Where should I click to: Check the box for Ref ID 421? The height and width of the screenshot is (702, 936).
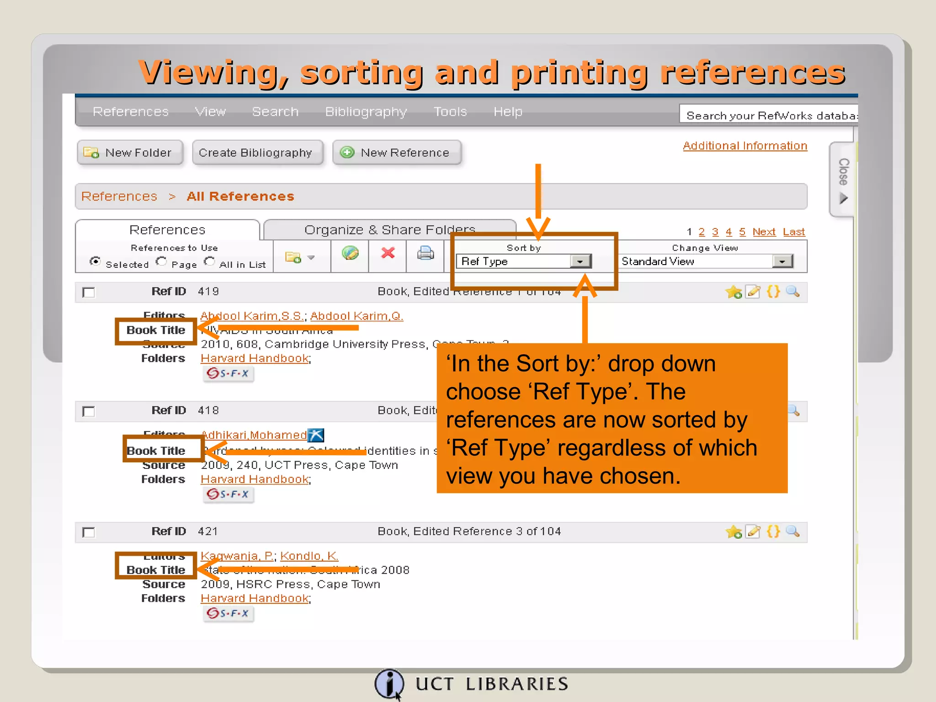click(x=89, y=532)
